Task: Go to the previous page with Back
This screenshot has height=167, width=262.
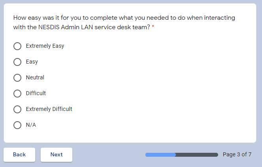Action: tap(19, 154)
